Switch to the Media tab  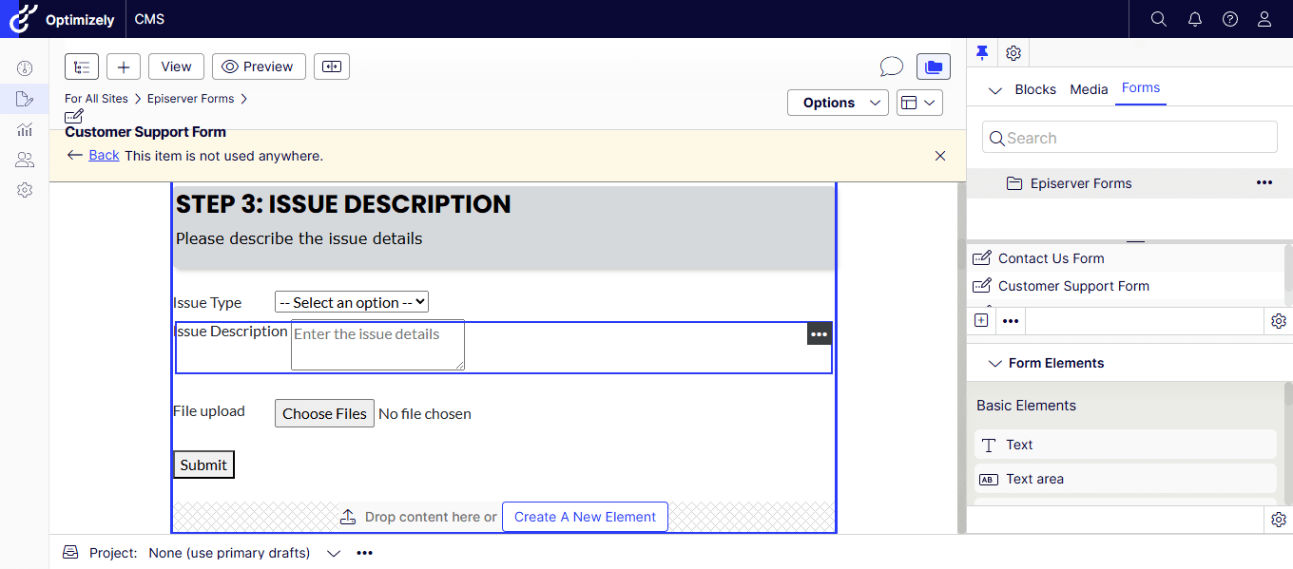coord(1089,89)
